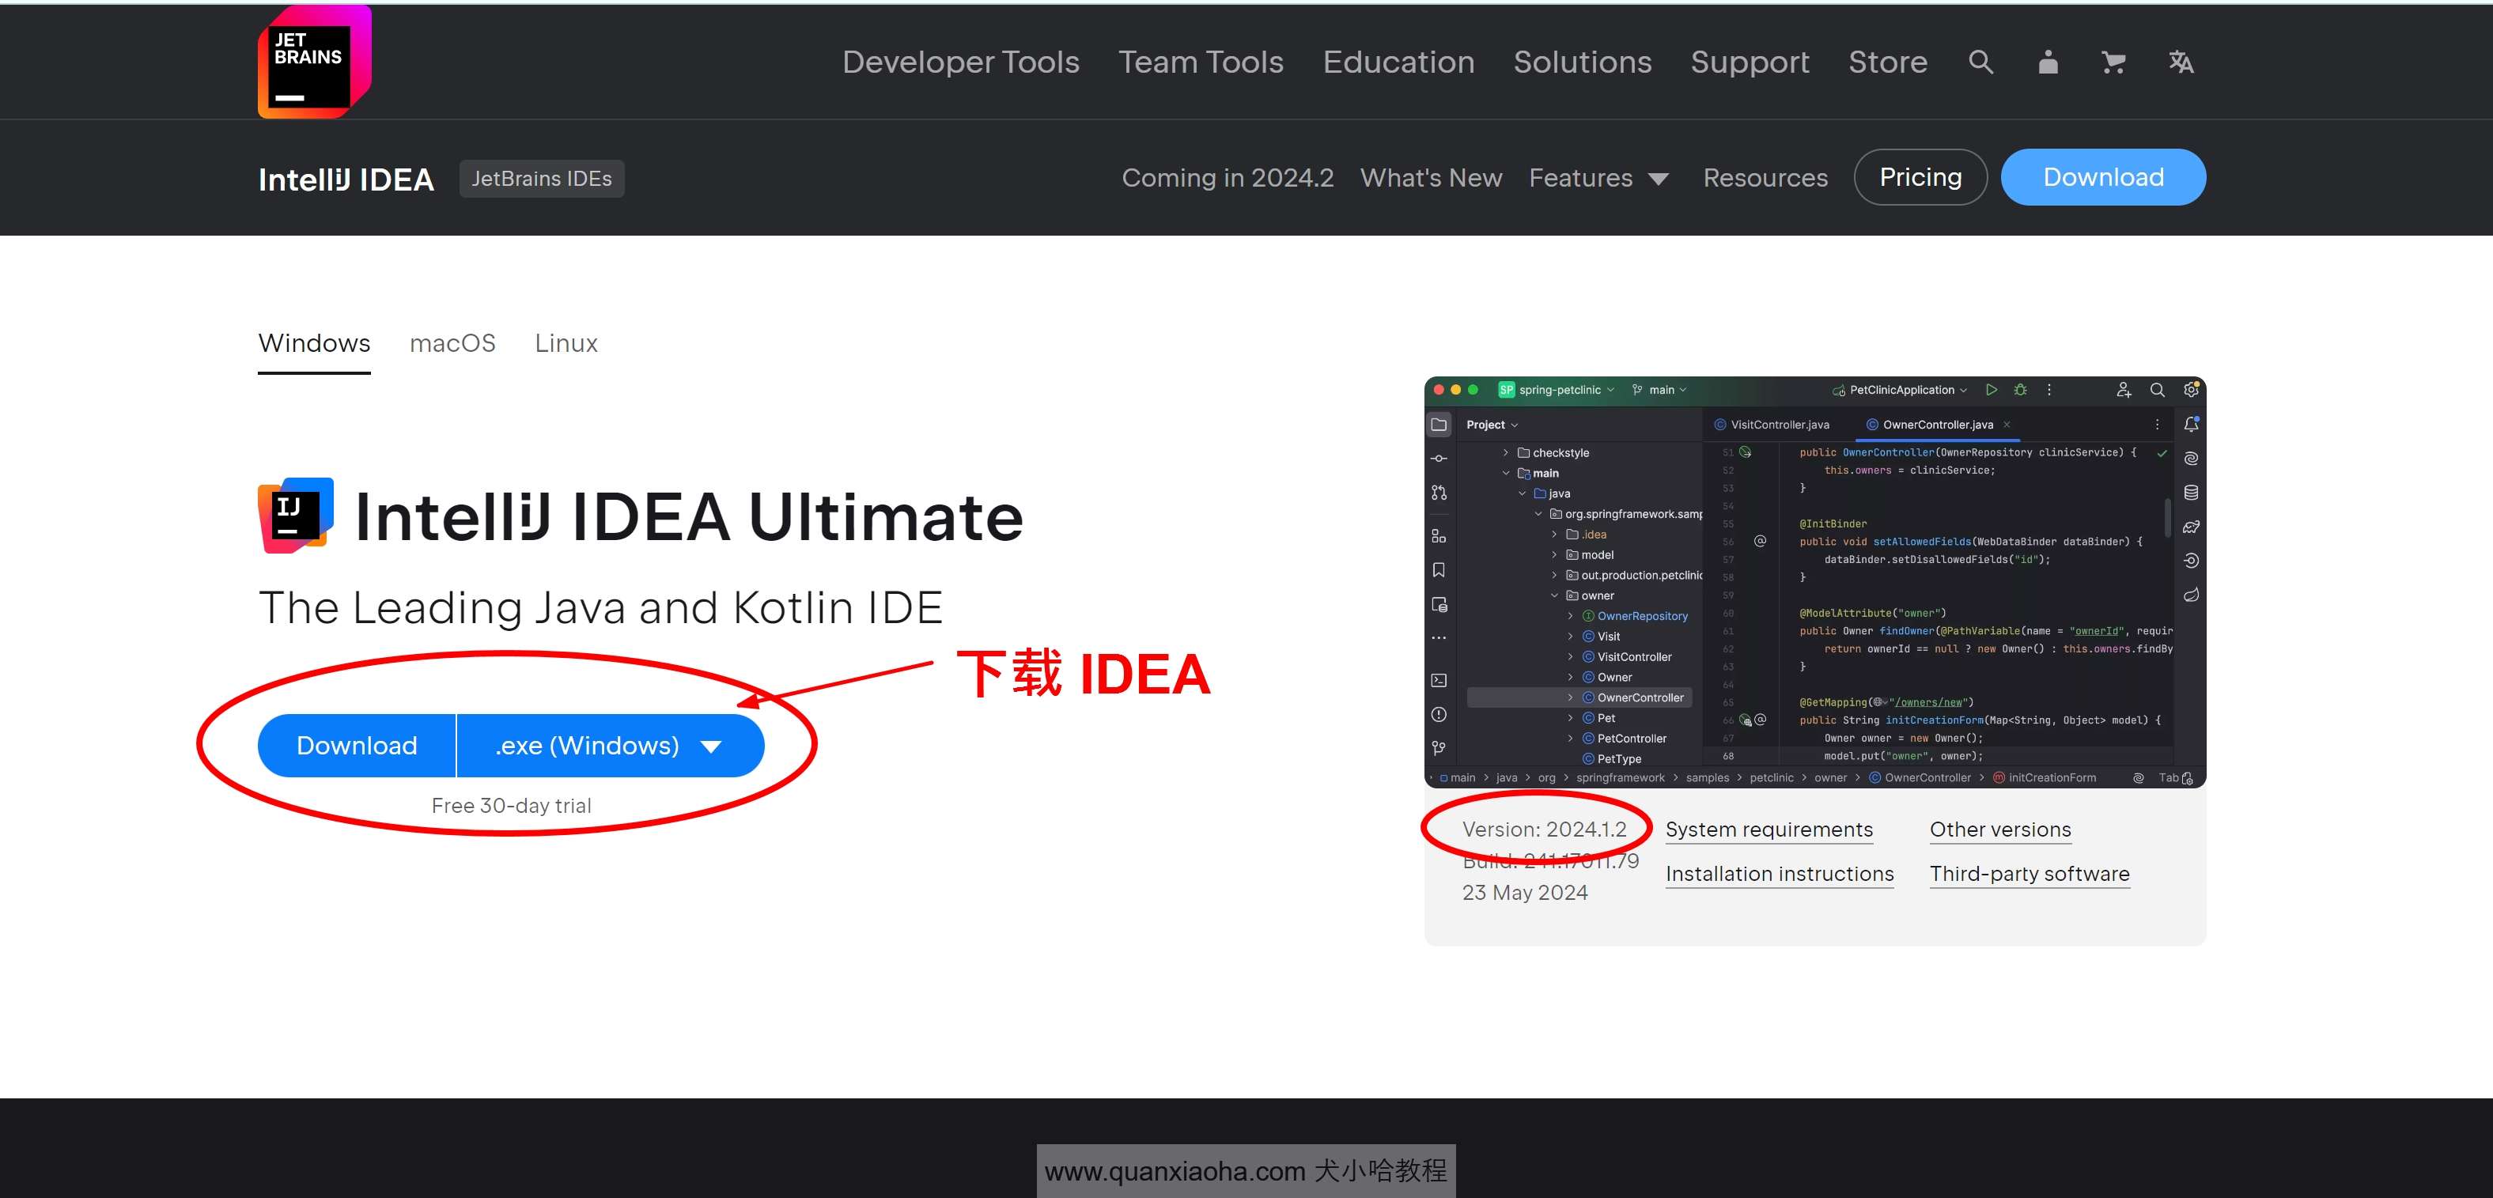This screenshot has height=1198, width=2493.
Task: Open the What's New page
Action: tap(1430, 178)
